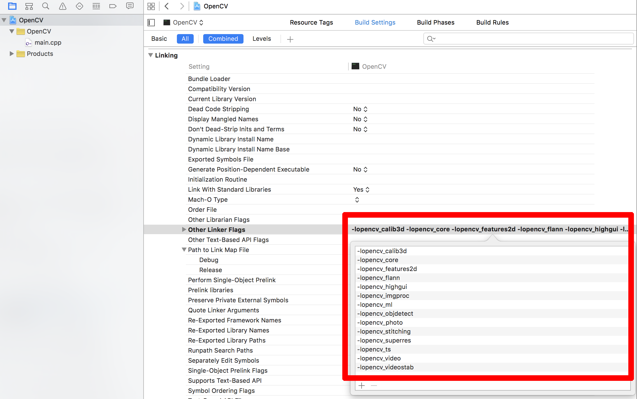Click the plus button below linker flags list
The width and height of the screenshot is (637, 399).
[x=362, y=386]
